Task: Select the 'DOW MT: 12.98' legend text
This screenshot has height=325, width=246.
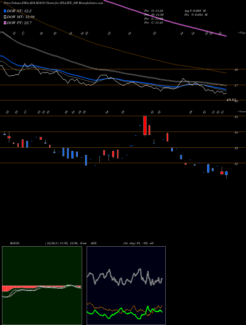Action: coord(21,17)
